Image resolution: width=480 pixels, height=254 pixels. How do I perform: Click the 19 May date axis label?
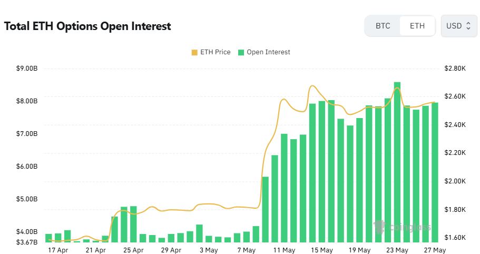(x=359, y=250)
